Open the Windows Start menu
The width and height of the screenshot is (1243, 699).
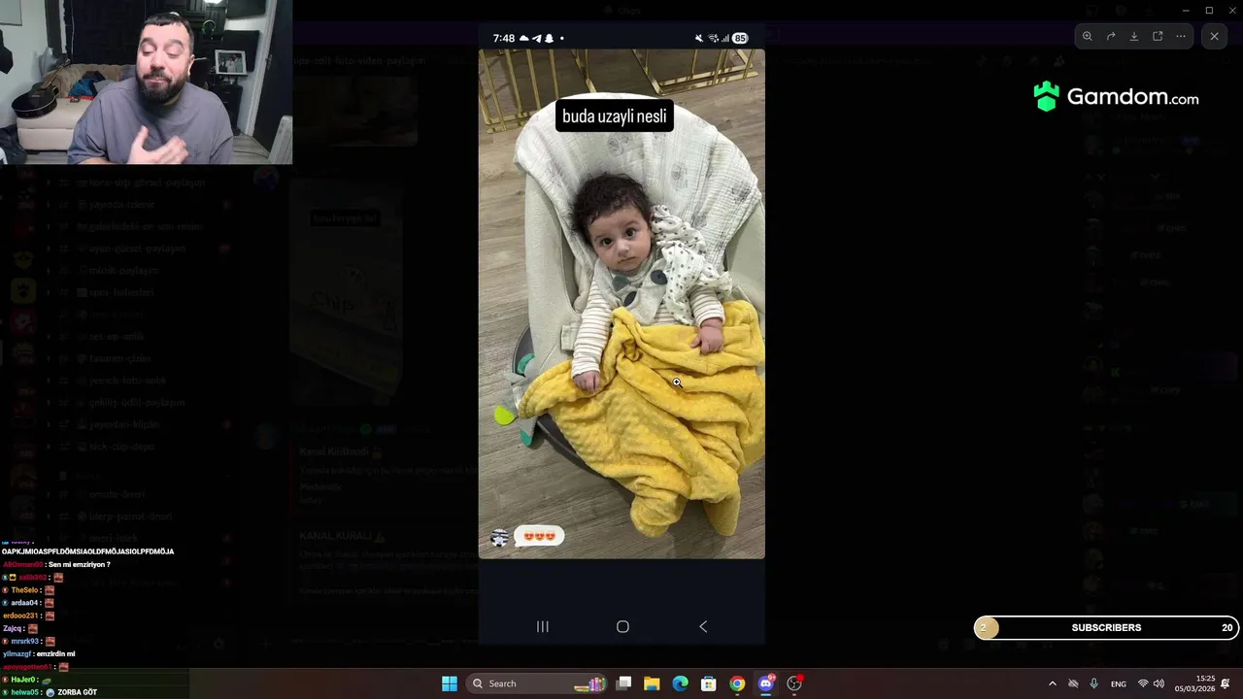pos(450,683)
